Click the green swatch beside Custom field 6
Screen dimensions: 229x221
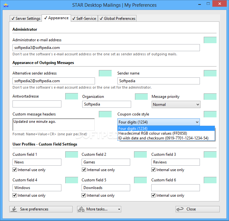[x=210, y=180]
